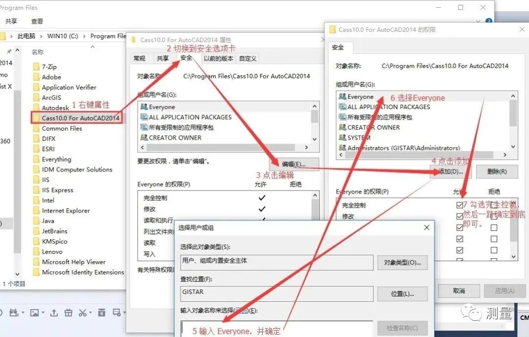This screenshot has height=337, width=529.
Task: Click scroll-down arrow of permissions group list
Action: 513,147
